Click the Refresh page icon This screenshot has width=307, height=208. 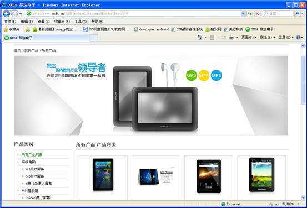pyautogui.click(x=250, y=13)
